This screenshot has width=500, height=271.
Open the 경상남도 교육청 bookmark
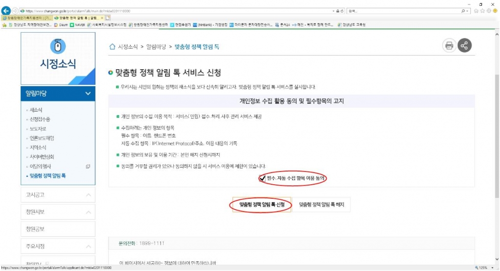(x=352, y=25)
